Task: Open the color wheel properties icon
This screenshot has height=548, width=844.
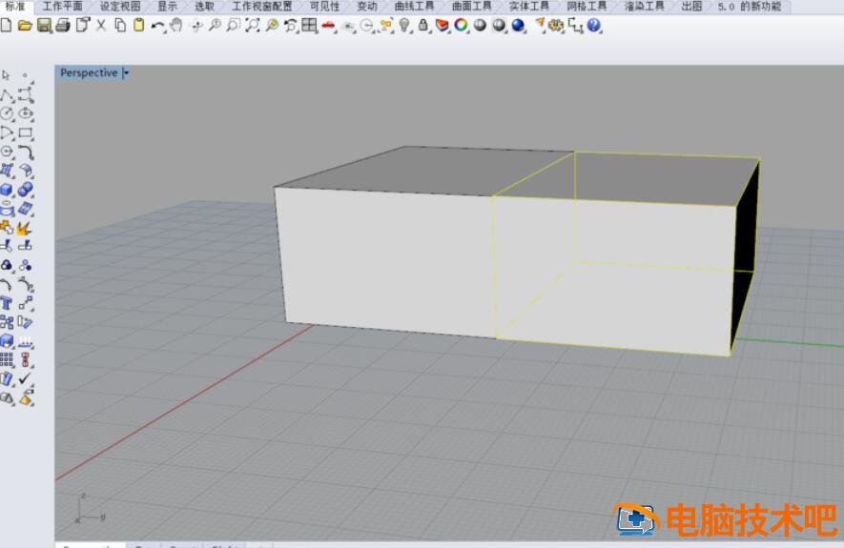Action: coord(461,26)
